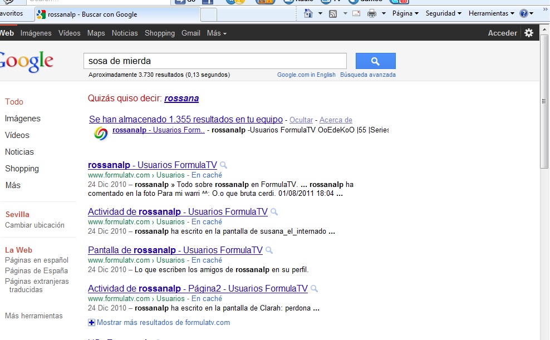Click the Read Mail envelope icon
The image size is (550, 340).
[356, 13]
